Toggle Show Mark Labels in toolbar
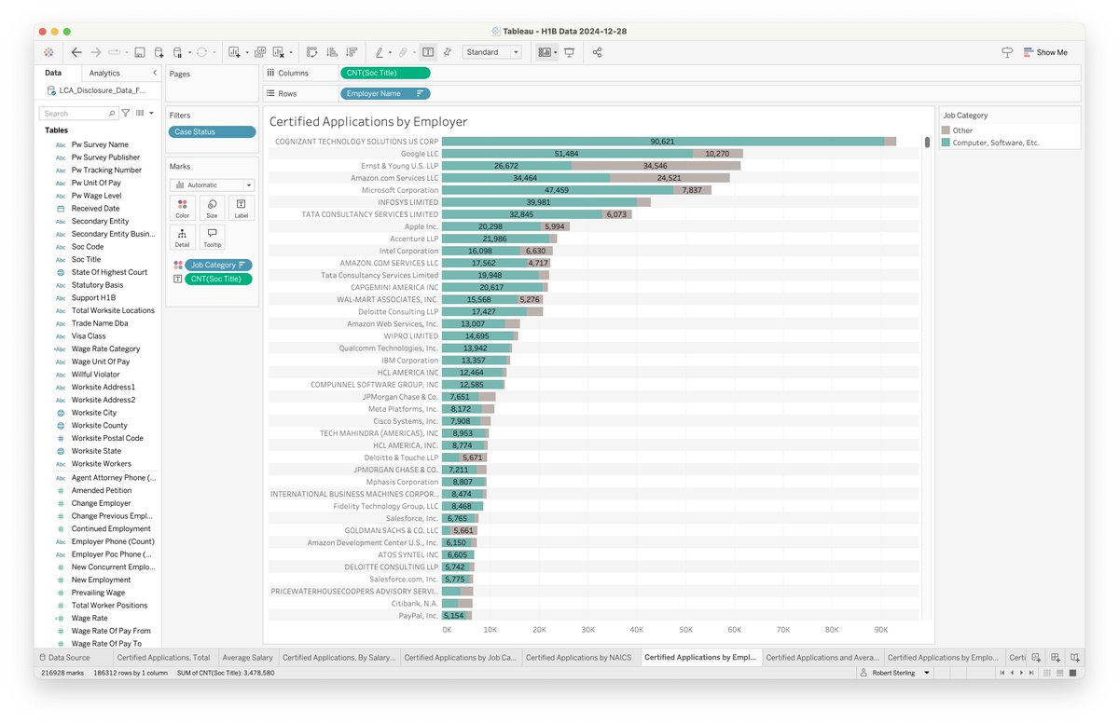Screen dimensions: 1119x724 (x=428, y=53)
